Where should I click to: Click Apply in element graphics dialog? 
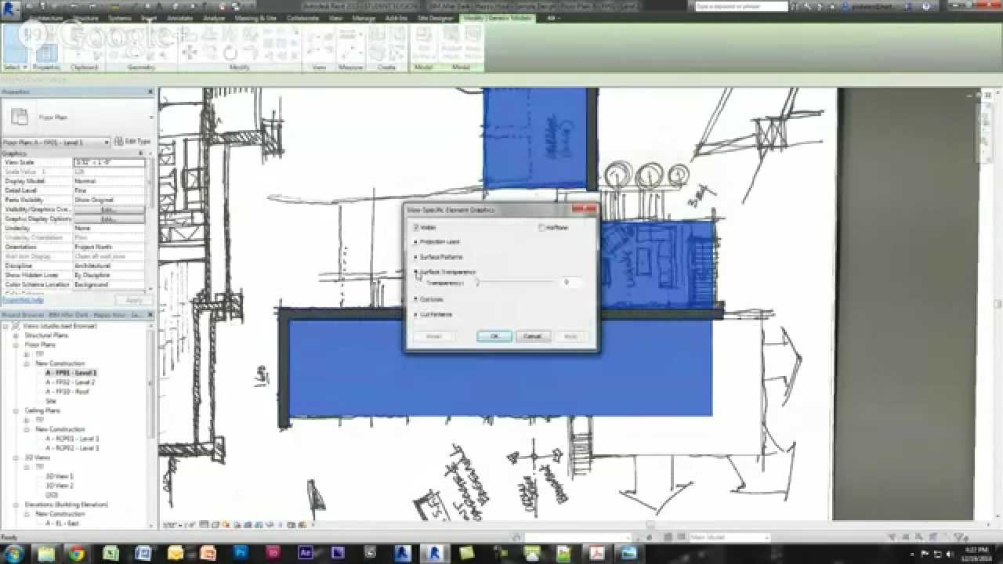click(570, 336)
